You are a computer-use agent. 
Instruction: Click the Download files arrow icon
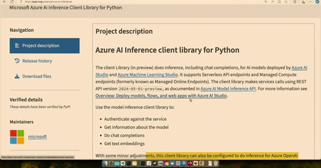point(17,76)
